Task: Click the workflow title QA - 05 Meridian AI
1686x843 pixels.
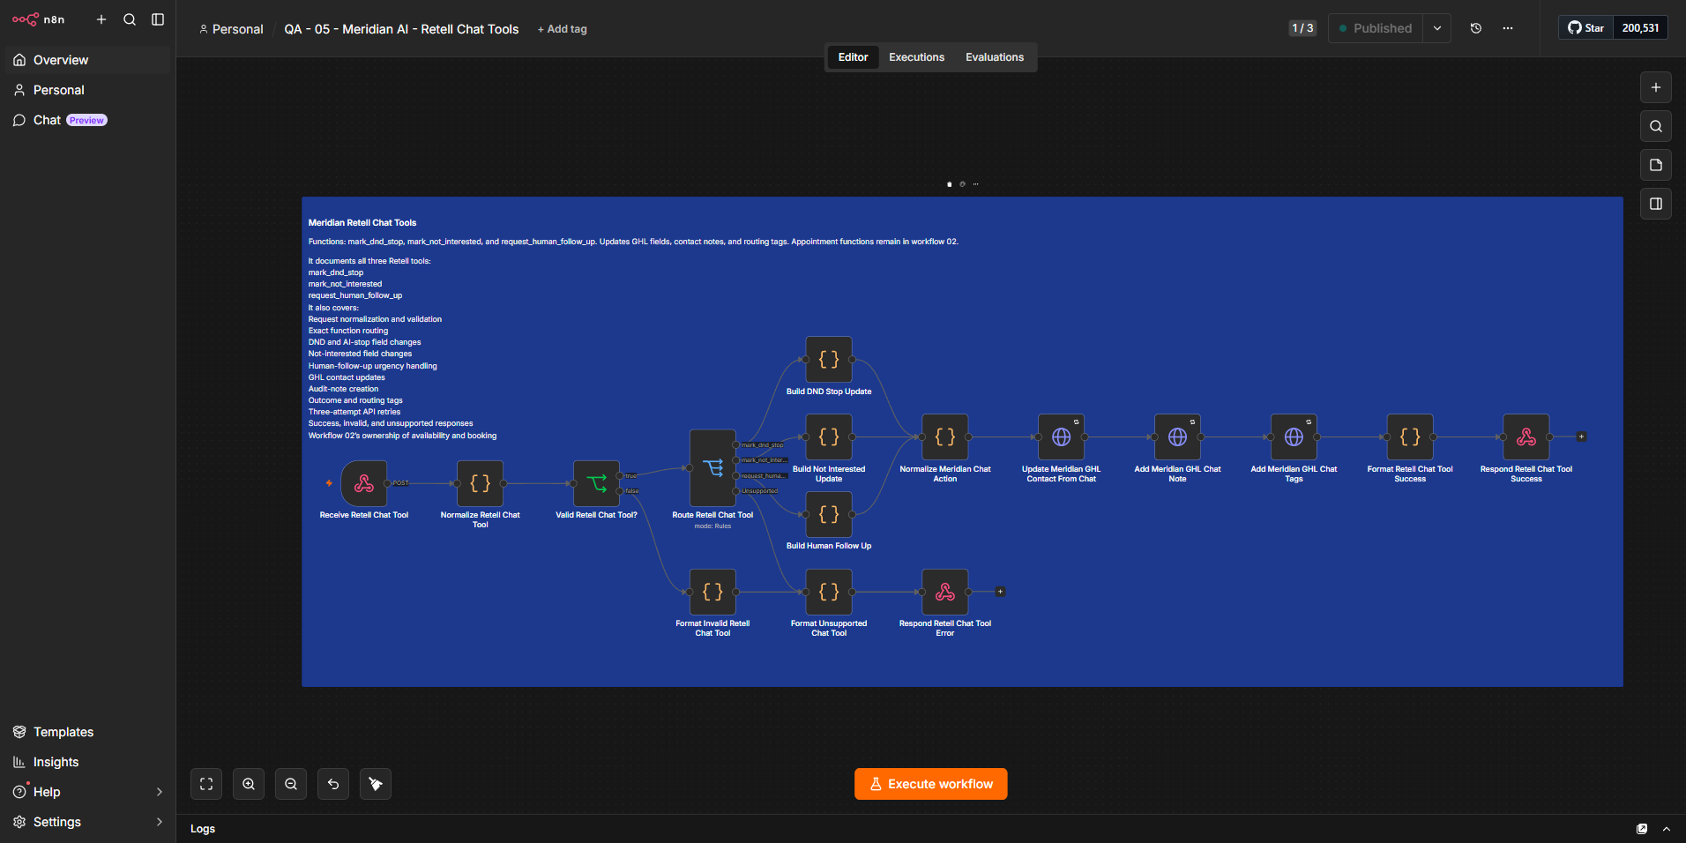Action: click(401, 29)
